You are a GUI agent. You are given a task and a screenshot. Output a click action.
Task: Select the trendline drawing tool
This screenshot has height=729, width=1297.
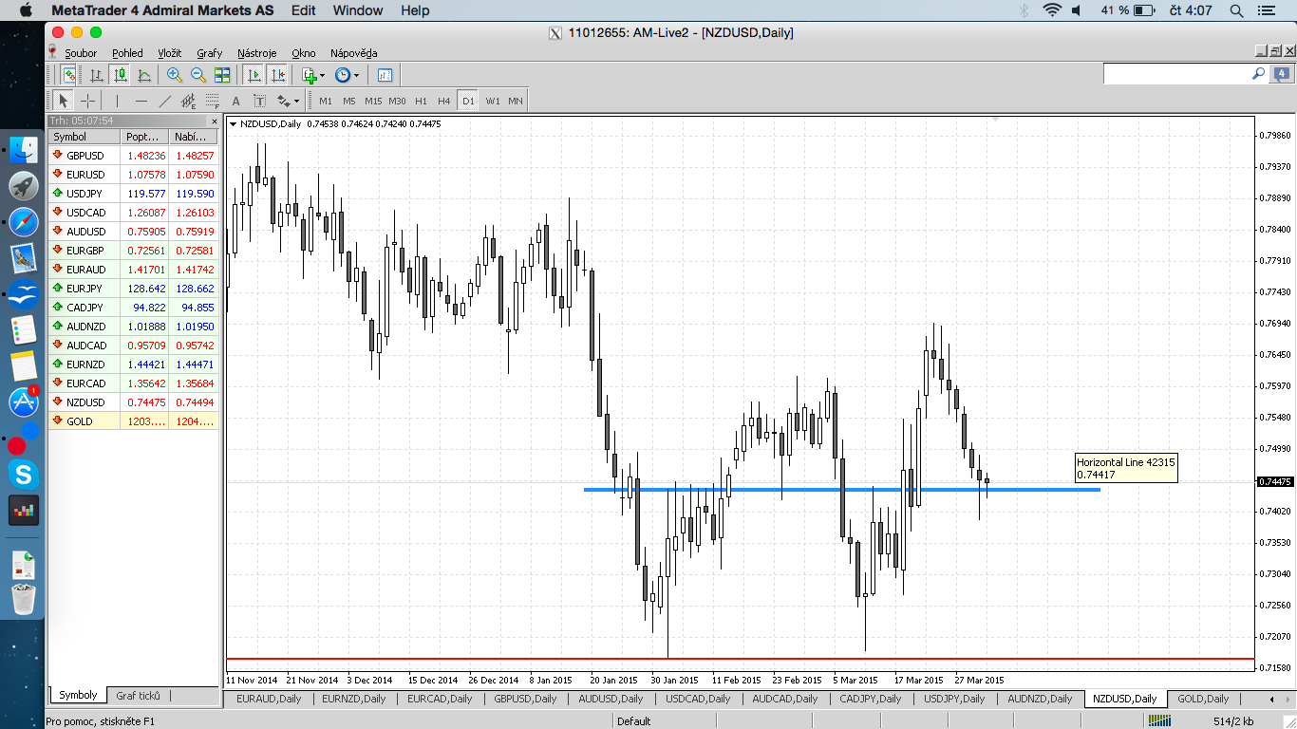point(165,101)
